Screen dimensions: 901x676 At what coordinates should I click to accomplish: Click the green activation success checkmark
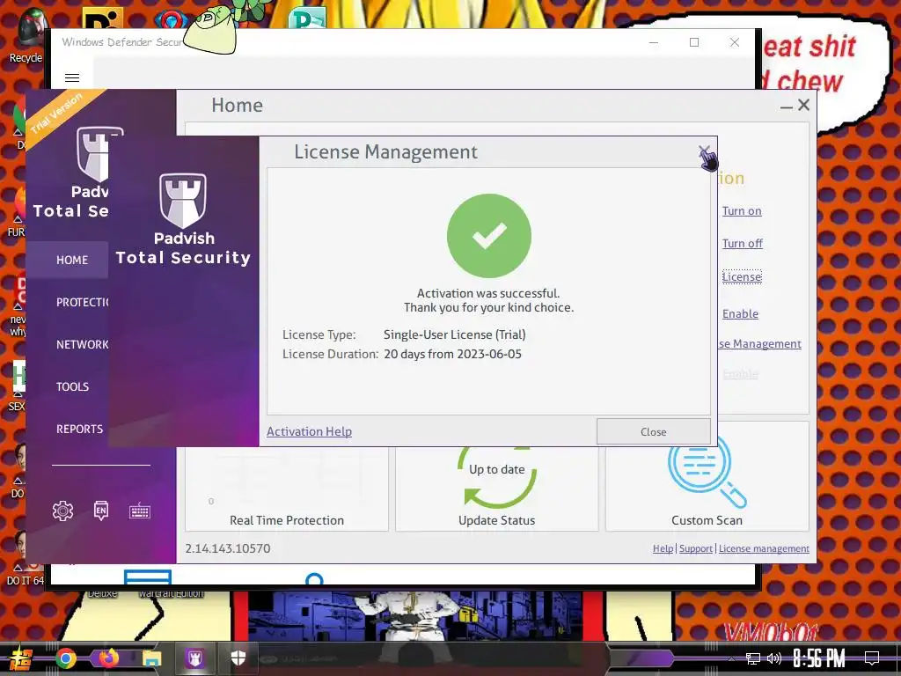tap(489, 236)
